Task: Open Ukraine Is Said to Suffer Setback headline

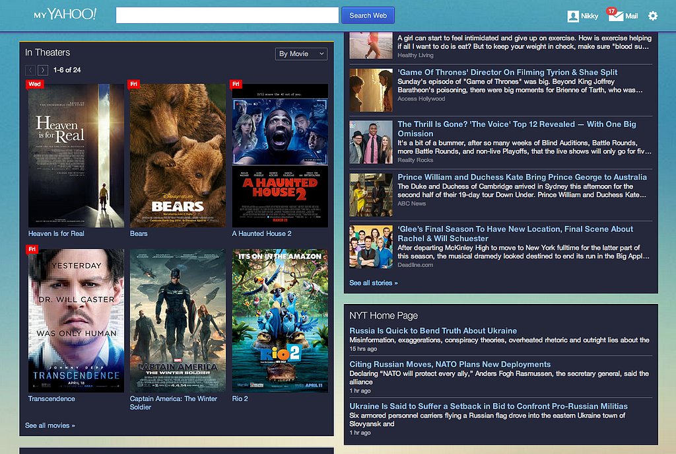Action: pyautogui.click(x=489, y=406)
